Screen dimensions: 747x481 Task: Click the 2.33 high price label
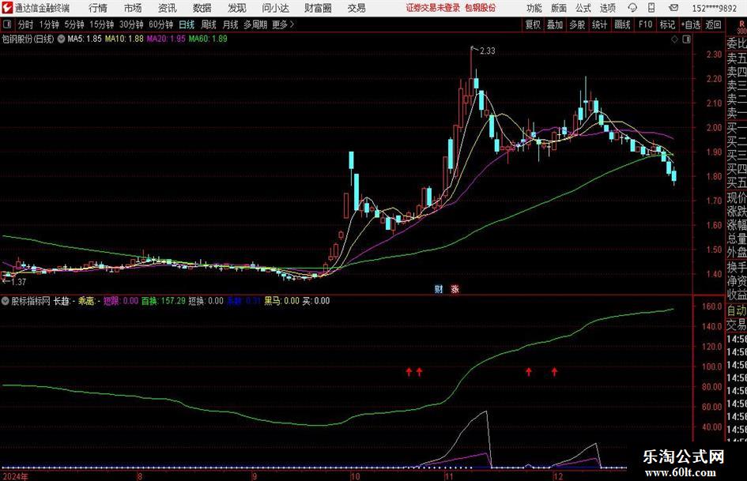tap(488, 51)
